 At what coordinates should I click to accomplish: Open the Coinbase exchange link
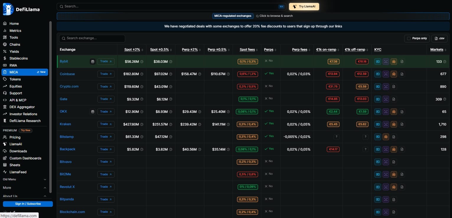[x=67, y=74]
